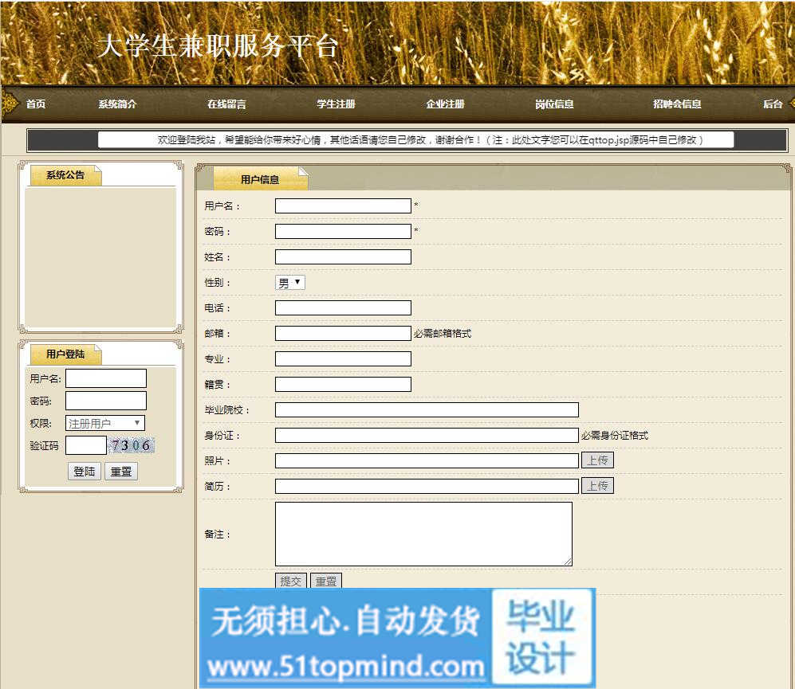Open the 权限 role dropdown in login panel
The image size is (795, 689).
pyautogui.click(x=104, y=424)
